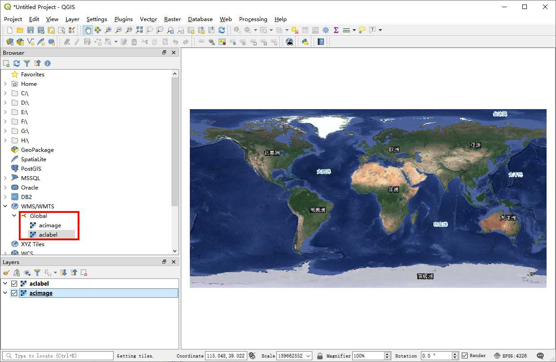The width and height of the screenshot is (556, 362).
Task: Open Layer Styling panel brush icon
Action: (x=6, y=273)
